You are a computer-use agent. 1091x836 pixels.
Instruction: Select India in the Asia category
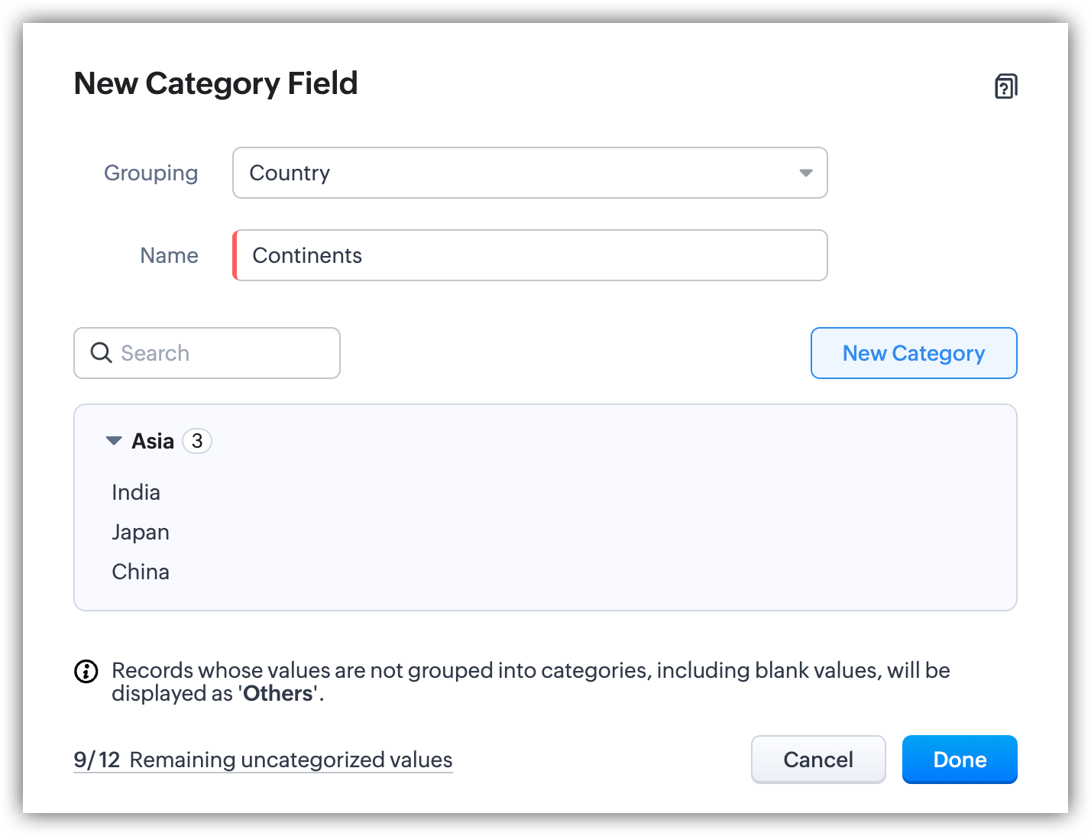(x=136, y=492)
